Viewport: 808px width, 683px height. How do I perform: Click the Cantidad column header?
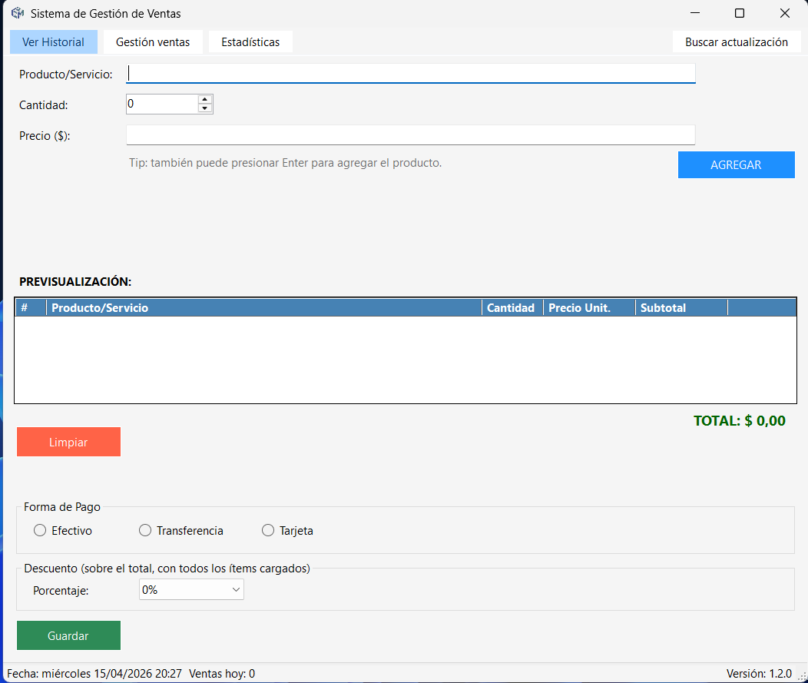click(x=512, y=308)
